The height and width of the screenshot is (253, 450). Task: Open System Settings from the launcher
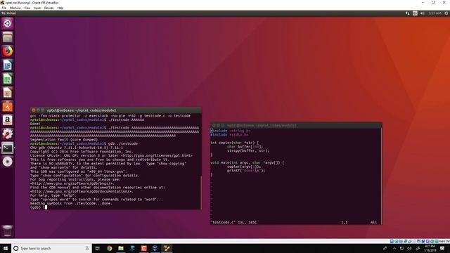(8, 134)
